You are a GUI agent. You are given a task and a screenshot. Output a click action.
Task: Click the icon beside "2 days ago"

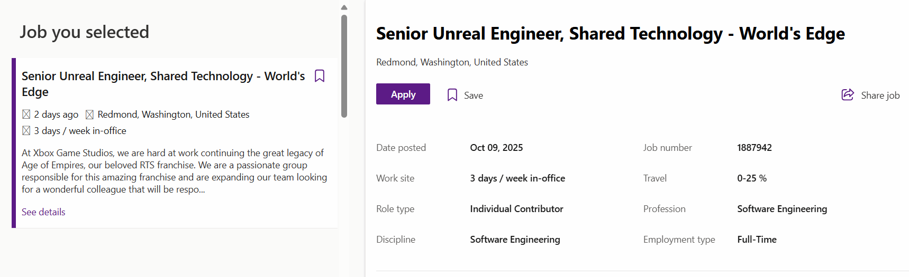coord(26,114)
